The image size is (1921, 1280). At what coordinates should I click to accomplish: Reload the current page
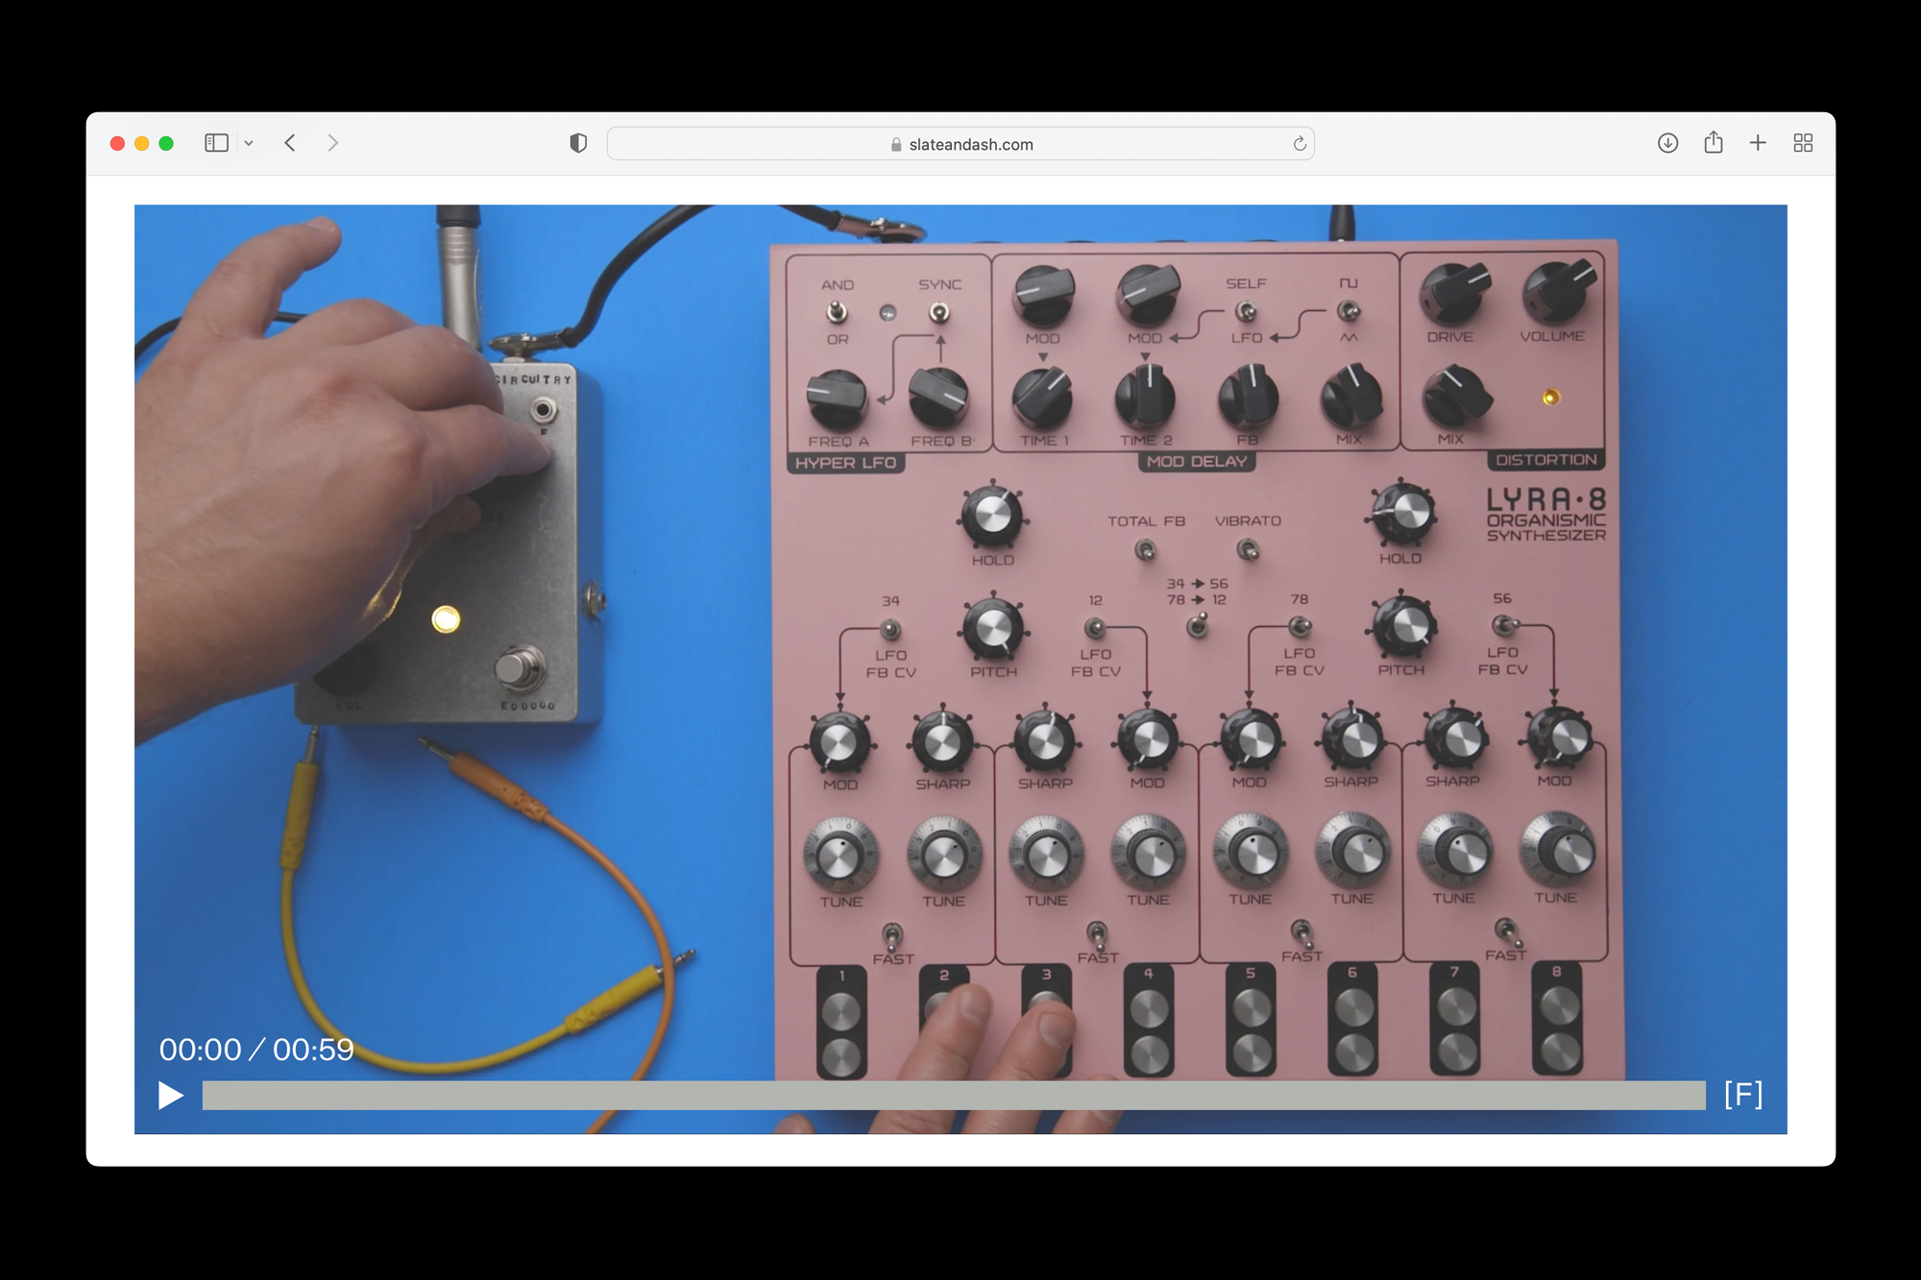1299,144
